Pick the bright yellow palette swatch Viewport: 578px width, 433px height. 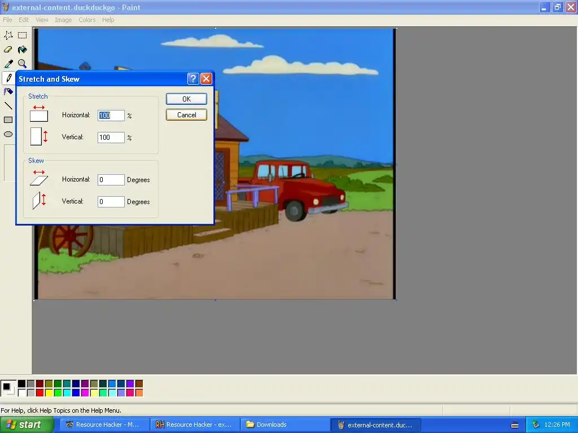click(x=49, y=392)
